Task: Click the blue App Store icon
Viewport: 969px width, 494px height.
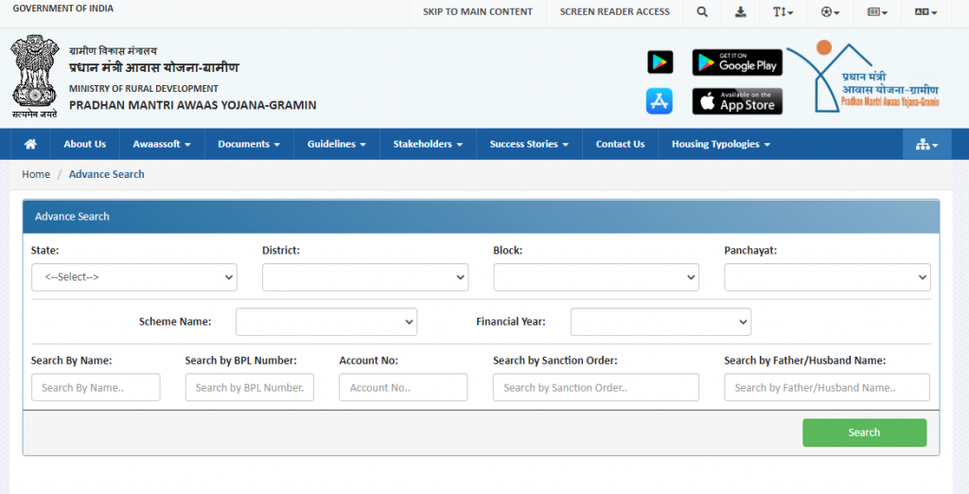Action: point(660,101)
